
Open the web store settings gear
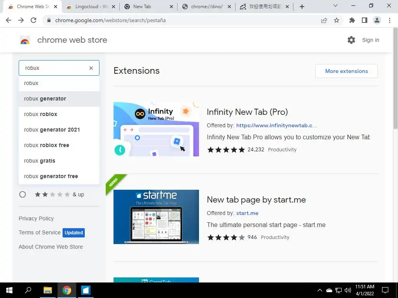[351, 40]
